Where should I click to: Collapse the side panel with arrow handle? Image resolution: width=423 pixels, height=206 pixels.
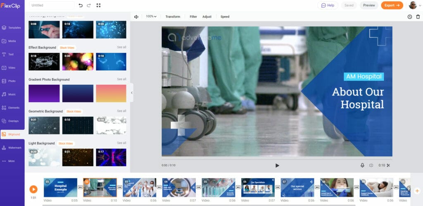[132, 93]
